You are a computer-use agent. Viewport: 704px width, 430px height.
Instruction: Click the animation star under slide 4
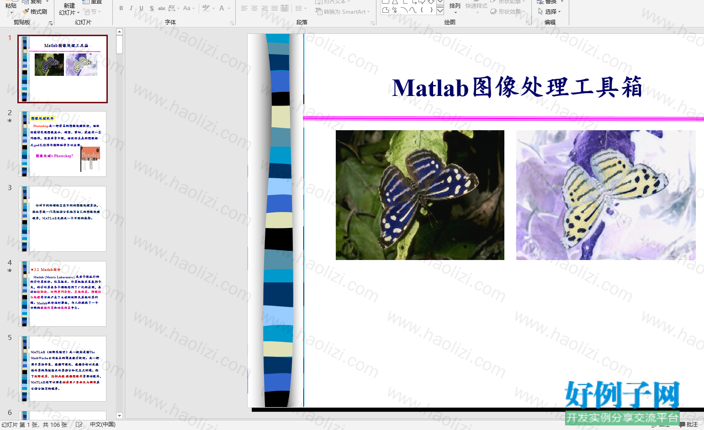coord(10,271)
